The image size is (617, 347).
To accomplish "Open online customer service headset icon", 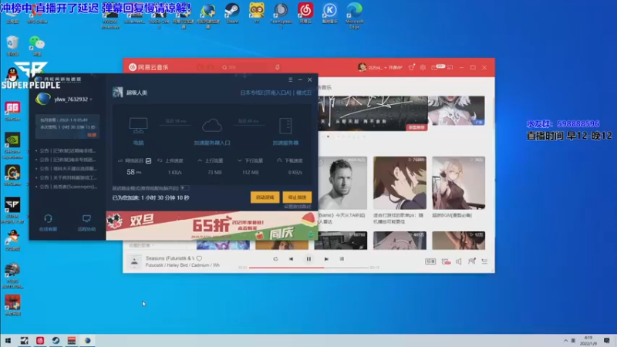I will pos(48,223).
